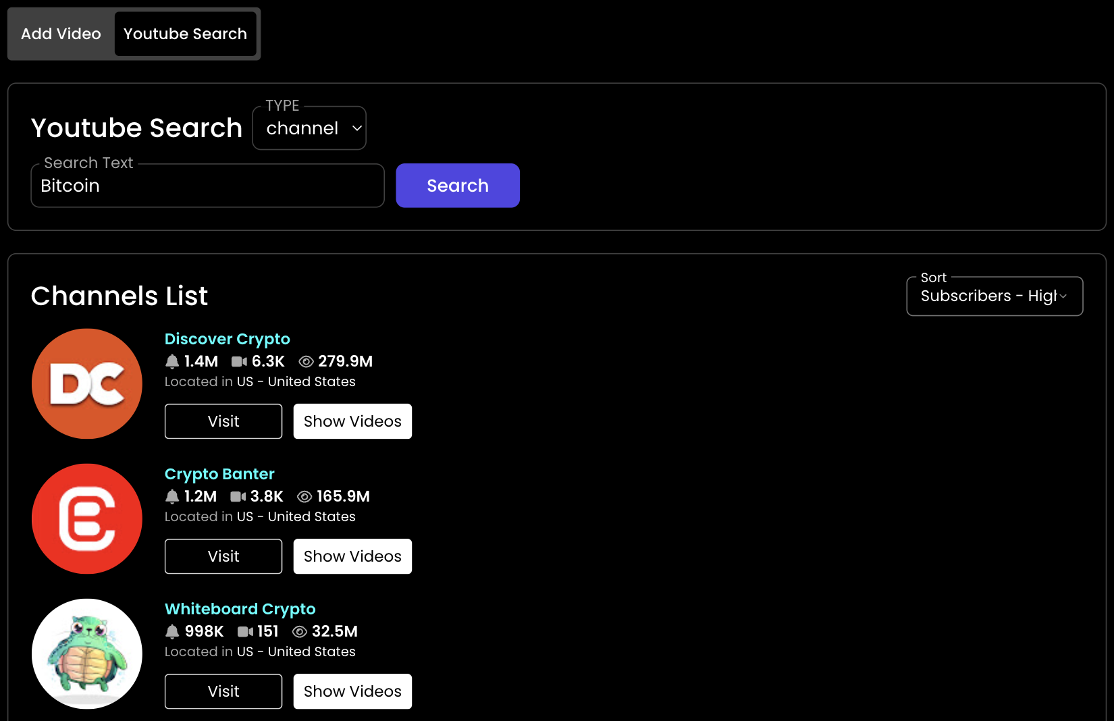Image resolution: width=1114 pixels, height=721 pixels.
Task: Open the Whiteboard Crypto turtle avatar
Action: [x=87, y=653]
